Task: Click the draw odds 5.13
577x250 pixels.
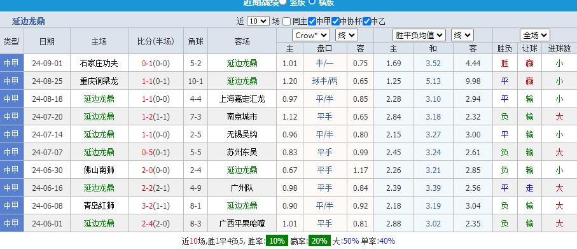Action: [433, 81]
